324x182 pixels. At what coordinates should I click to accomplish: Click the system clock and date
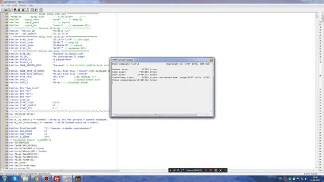(x=315, y=178)
